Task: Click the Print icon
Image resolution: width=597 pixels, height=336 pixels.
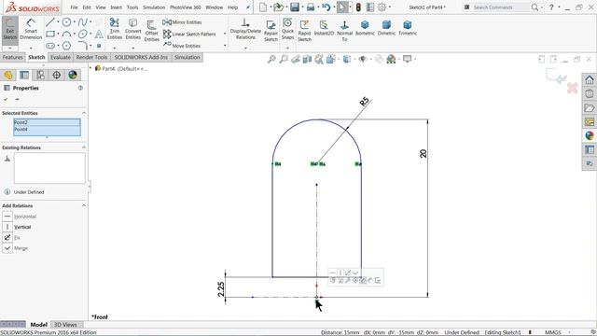Action: [311, 7]
